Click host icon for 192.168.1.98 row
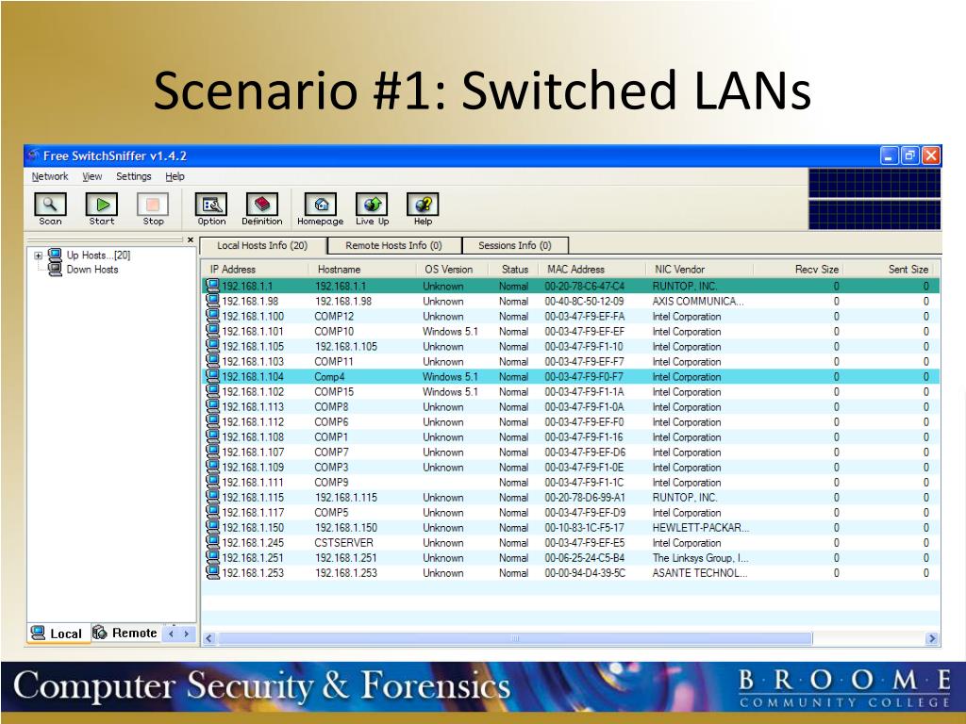 (x=212, y=301)
